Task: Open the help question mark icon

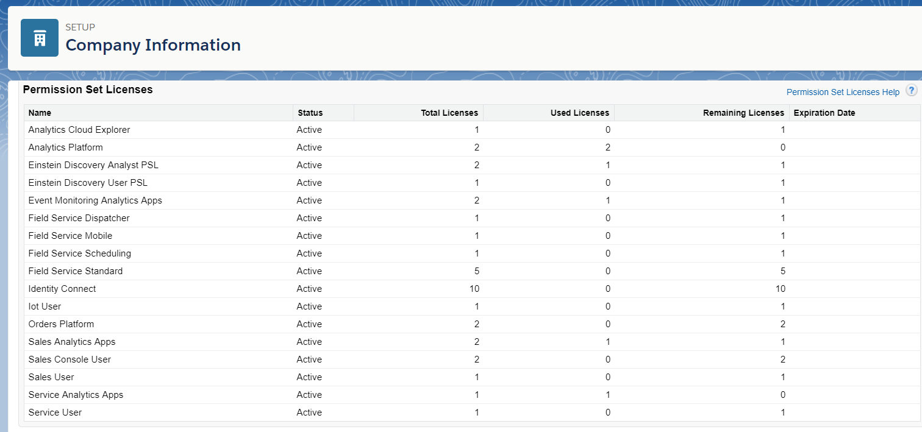Action: [x=911, y=91]
